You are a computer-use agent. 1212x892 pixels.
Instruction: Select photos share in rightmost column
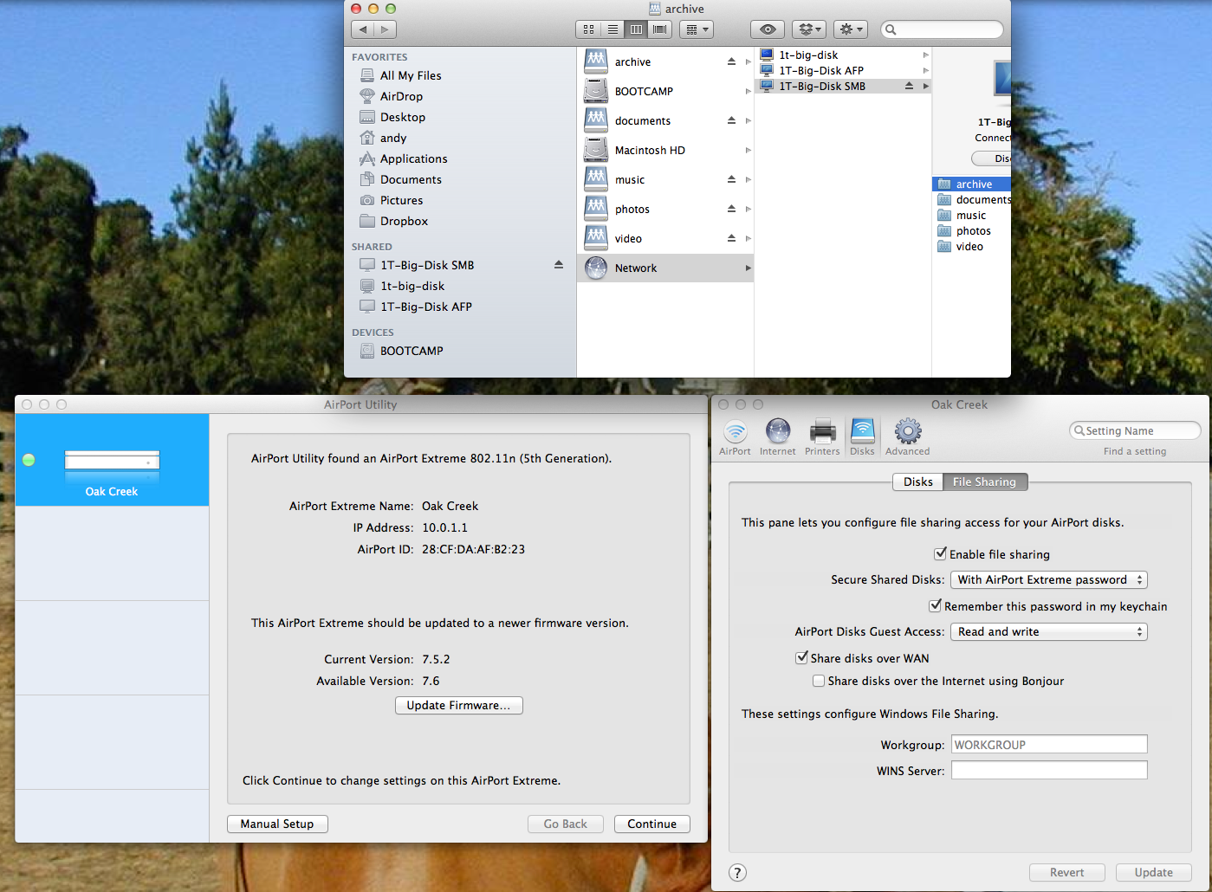pyautogui.click(x=972, y=230)
